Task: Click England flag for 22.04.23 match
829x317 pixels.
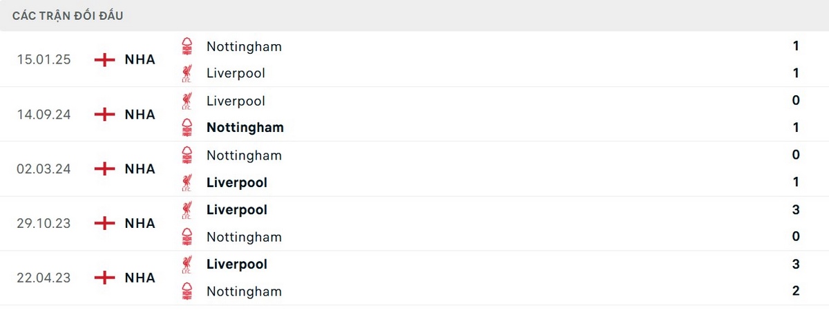Action: click(x=104, y=278)
